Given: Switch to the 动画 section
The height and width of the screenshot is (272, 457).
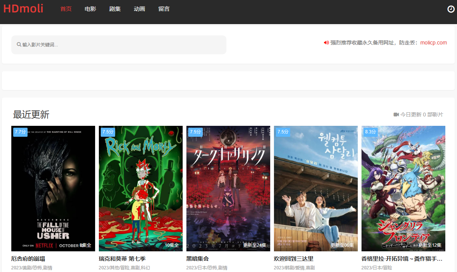Looking at the screenshot, I should click(140, 9).
